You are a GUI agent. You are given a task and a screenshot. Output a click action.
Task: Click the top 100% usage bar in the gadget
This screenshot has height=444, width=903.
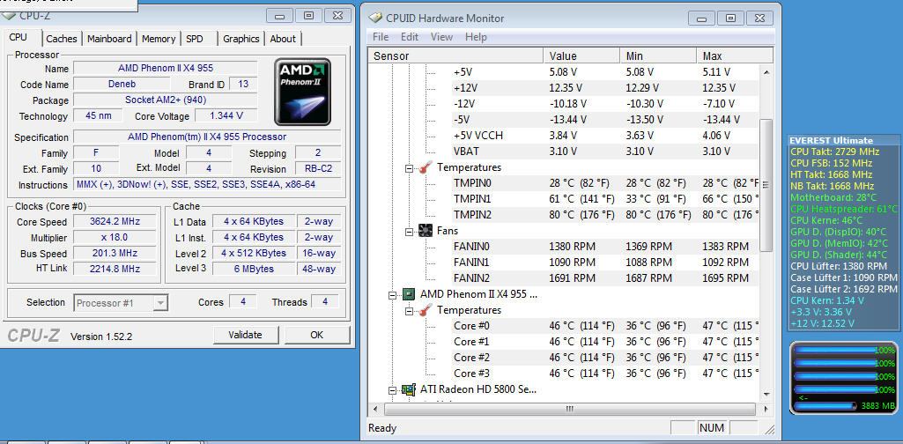point(844,350)
